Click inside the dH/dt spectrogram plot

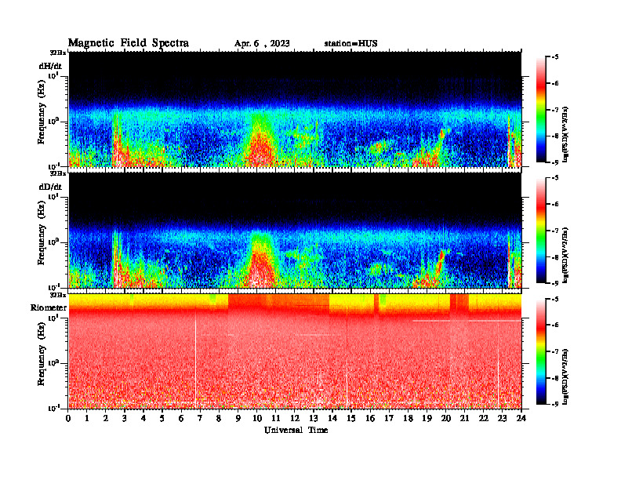coord(295,109)
